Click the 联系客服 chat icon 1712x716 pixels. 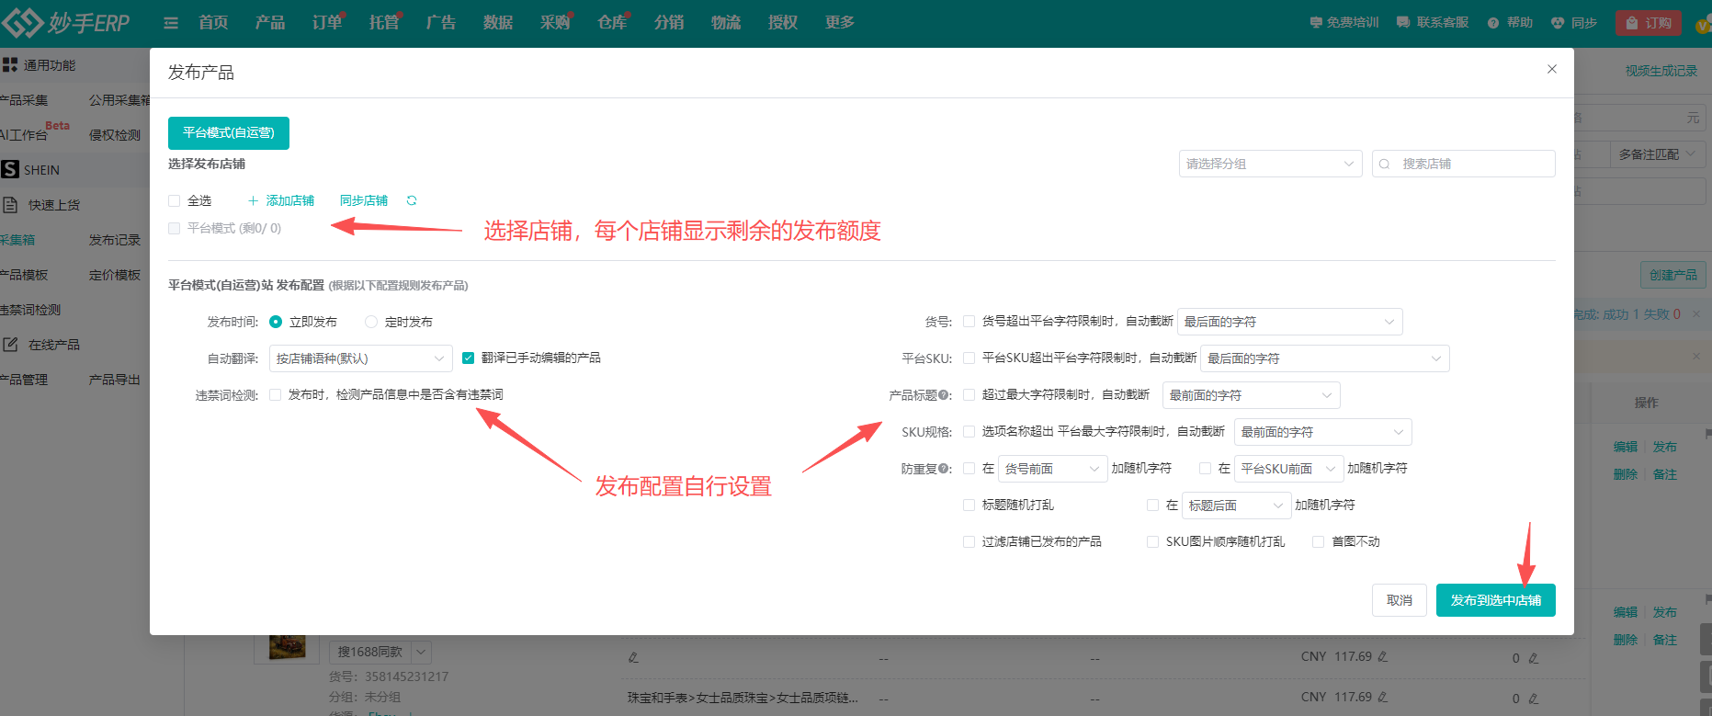(1403, 23)
